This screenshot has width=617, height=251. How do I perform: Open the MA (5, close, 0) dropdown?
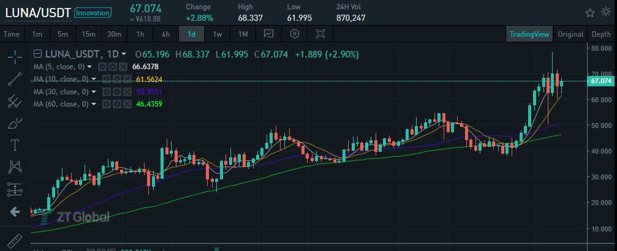[x=89, y=67]
